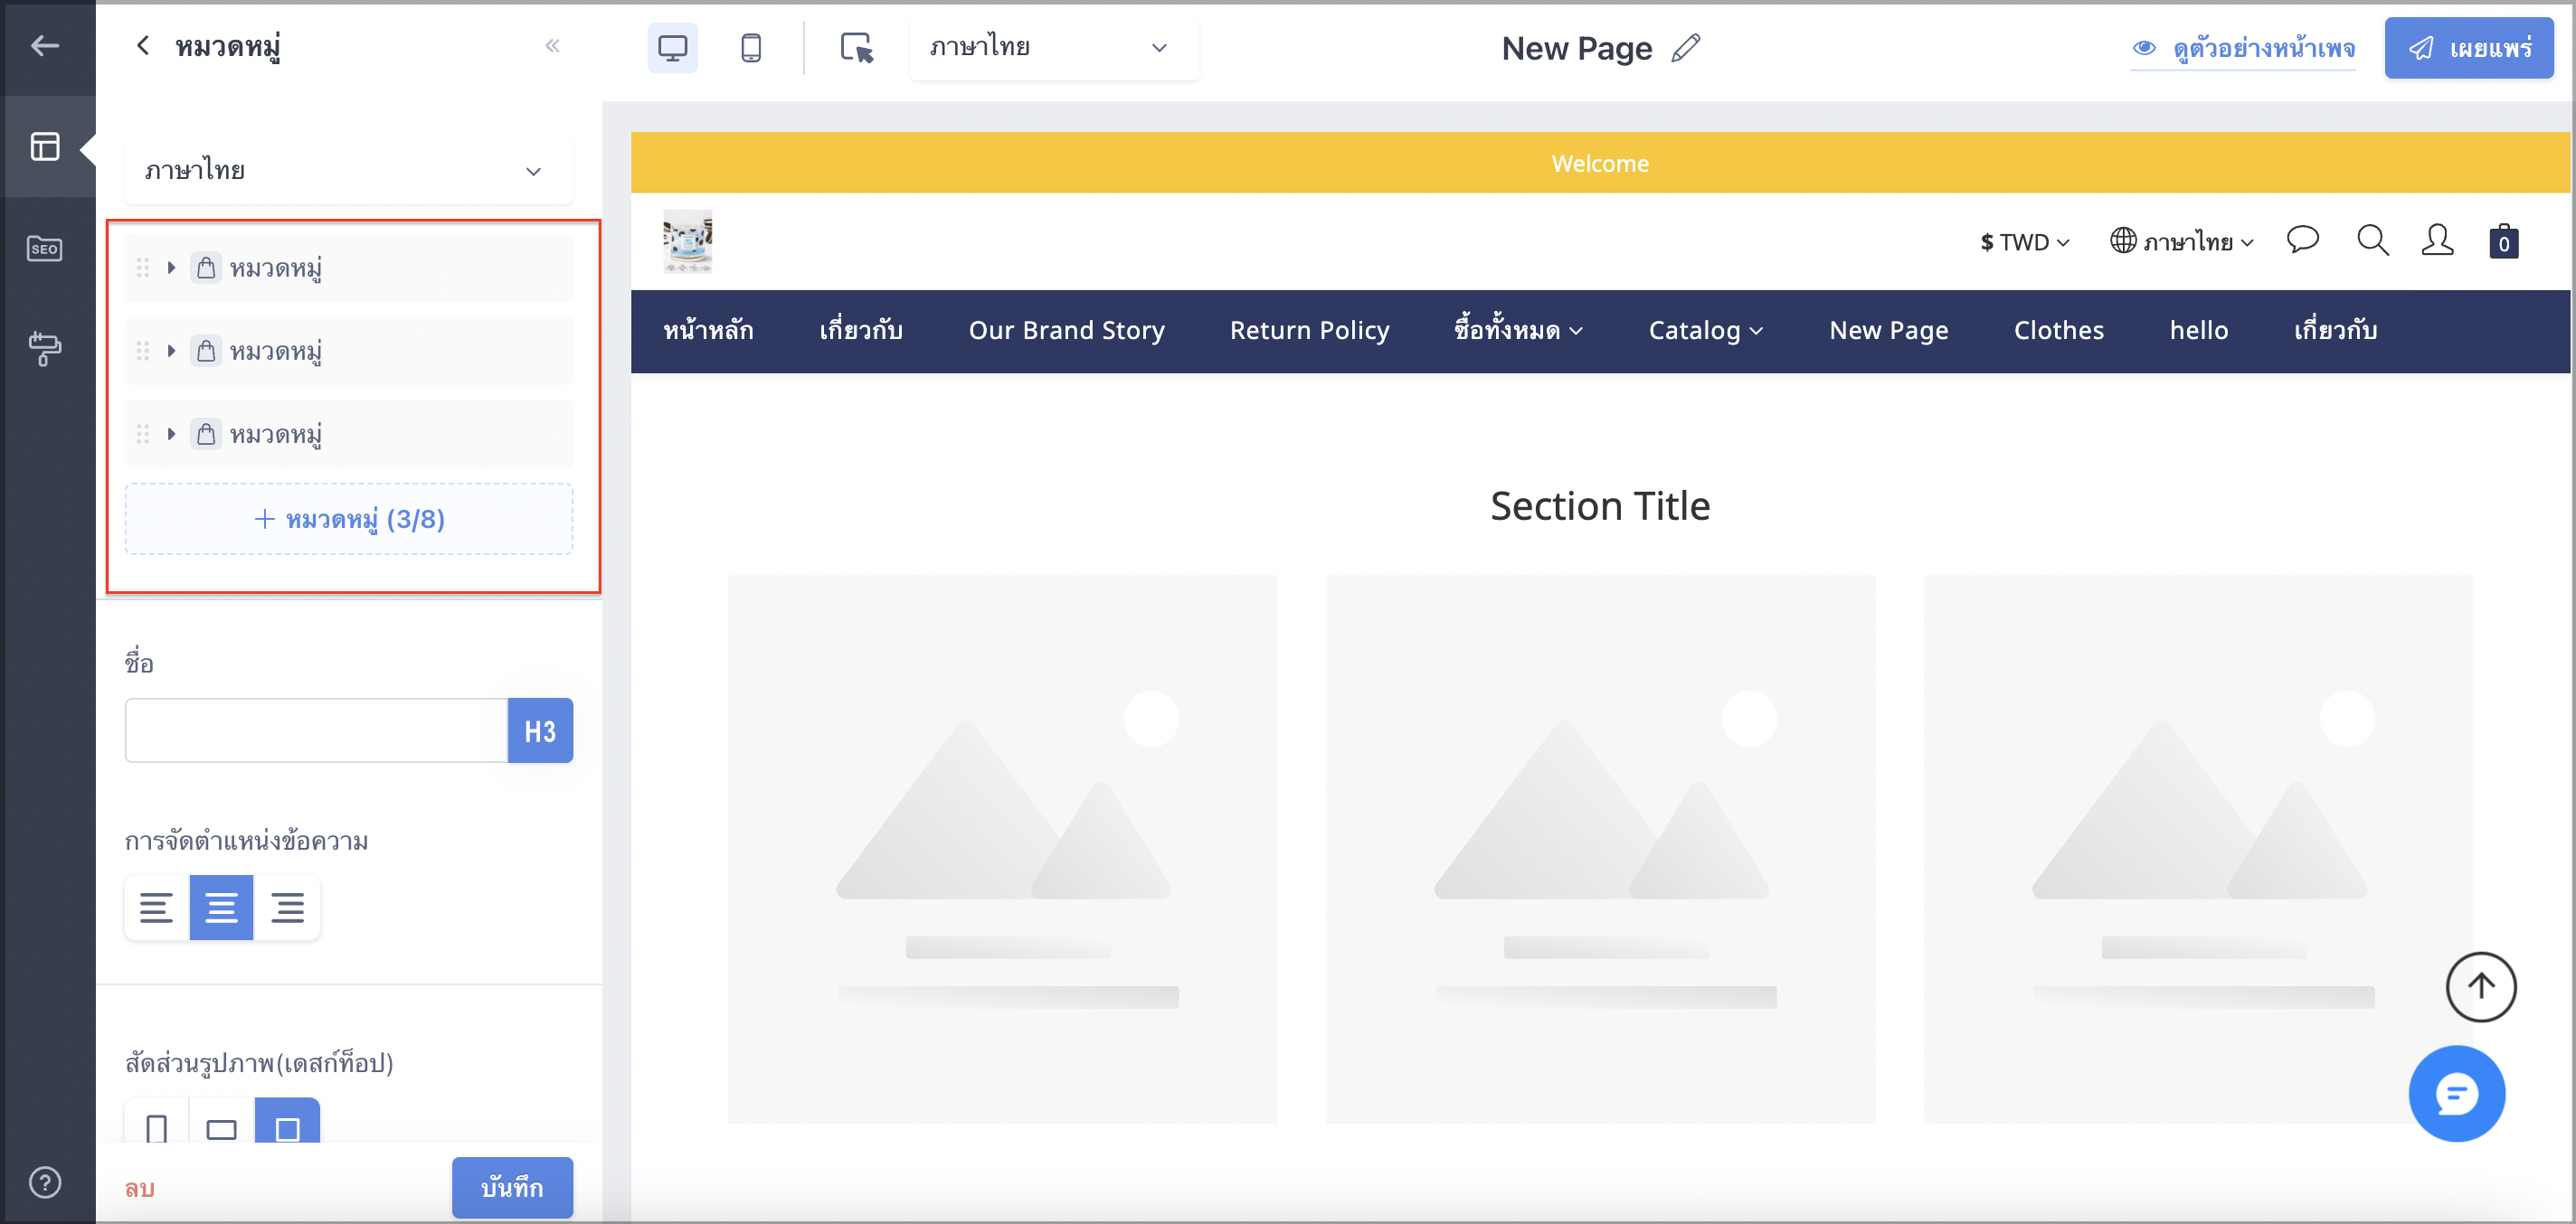Image resolution: width=2576 pixels, height=1224 pixels.
Task: Click the H3 heading level button
Action: click(x=540, y=730)
